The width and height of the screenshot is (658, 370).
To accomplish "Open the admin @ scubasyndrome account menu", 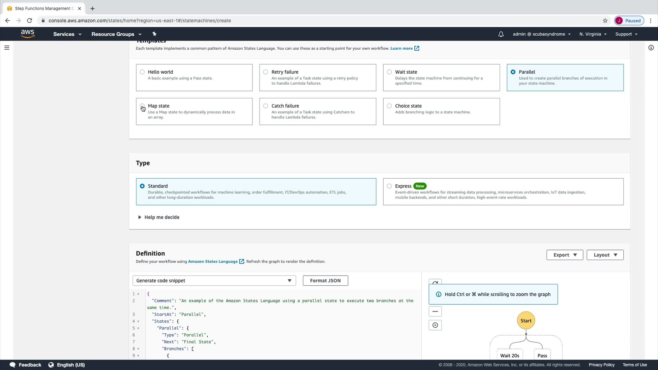I will (x=542, y=34).
